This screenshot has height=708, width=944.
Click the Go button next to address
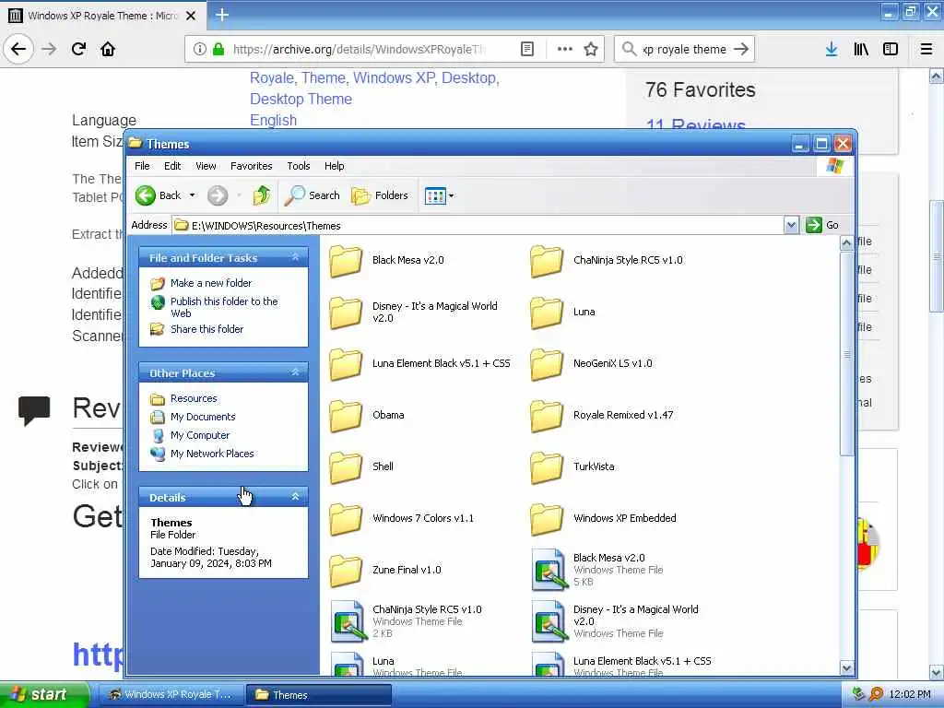tap(821, 225)
